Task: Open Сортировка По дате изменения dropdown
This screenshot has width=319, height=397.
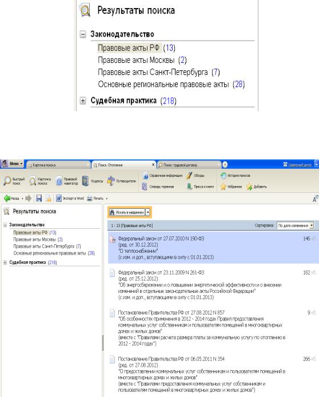Action: point(296,225)
